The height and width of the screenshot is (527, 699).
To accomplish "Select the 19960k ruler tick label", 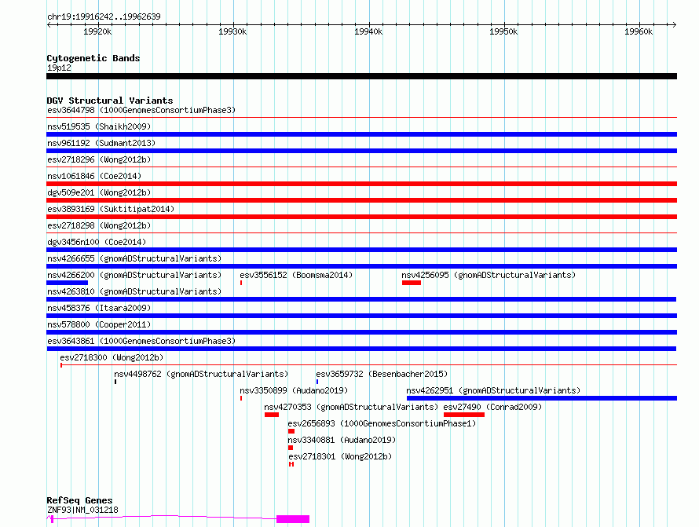I will pos(639,31).
